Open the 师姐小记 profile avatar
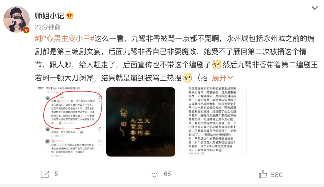Viewport: 324px width, 187px height. [x=17, y=19]
